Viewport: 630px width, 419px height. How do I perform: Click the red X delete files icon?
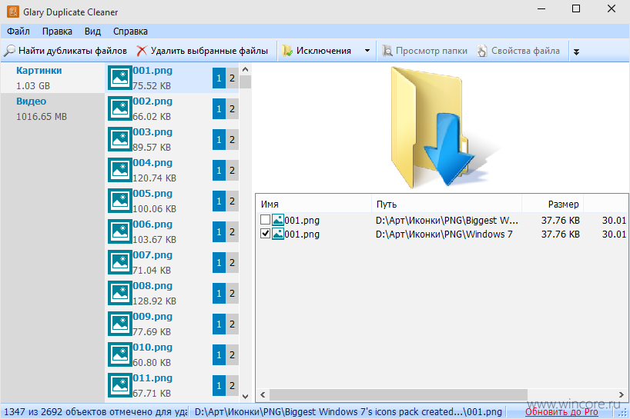pos(142,51)
